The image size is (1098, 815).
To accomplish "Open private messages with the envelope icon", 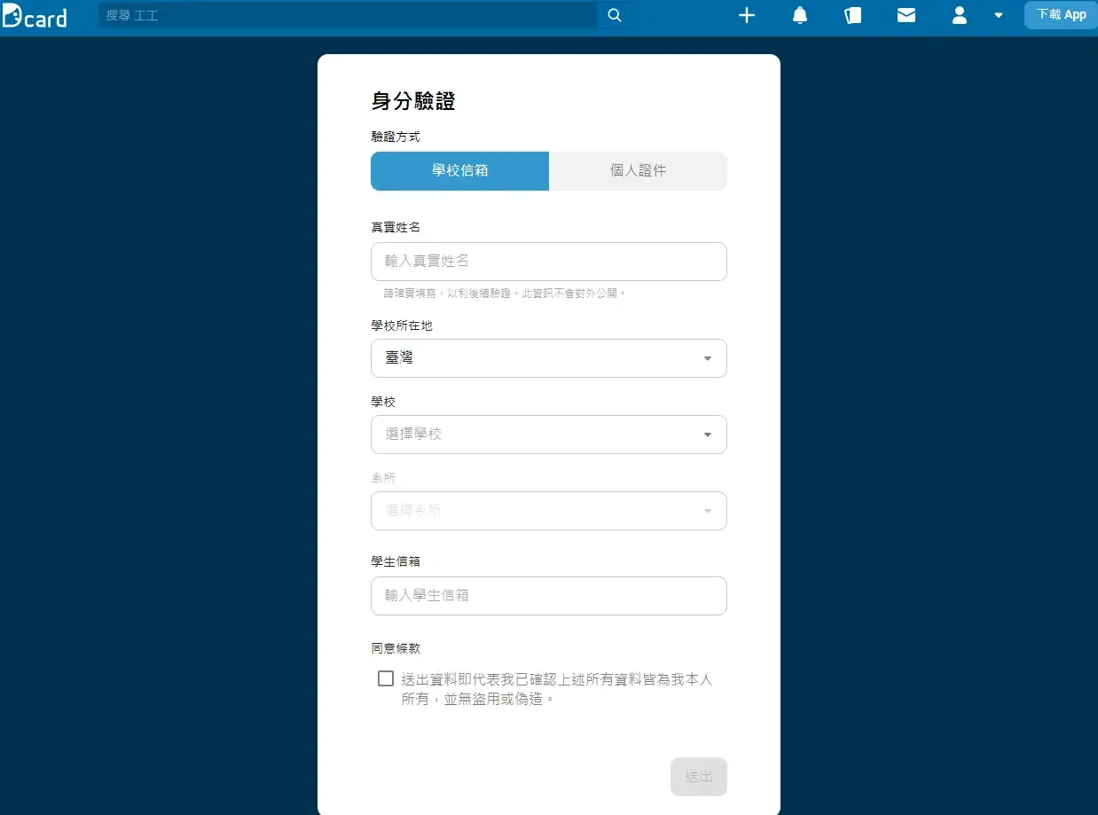I will 906,15.
